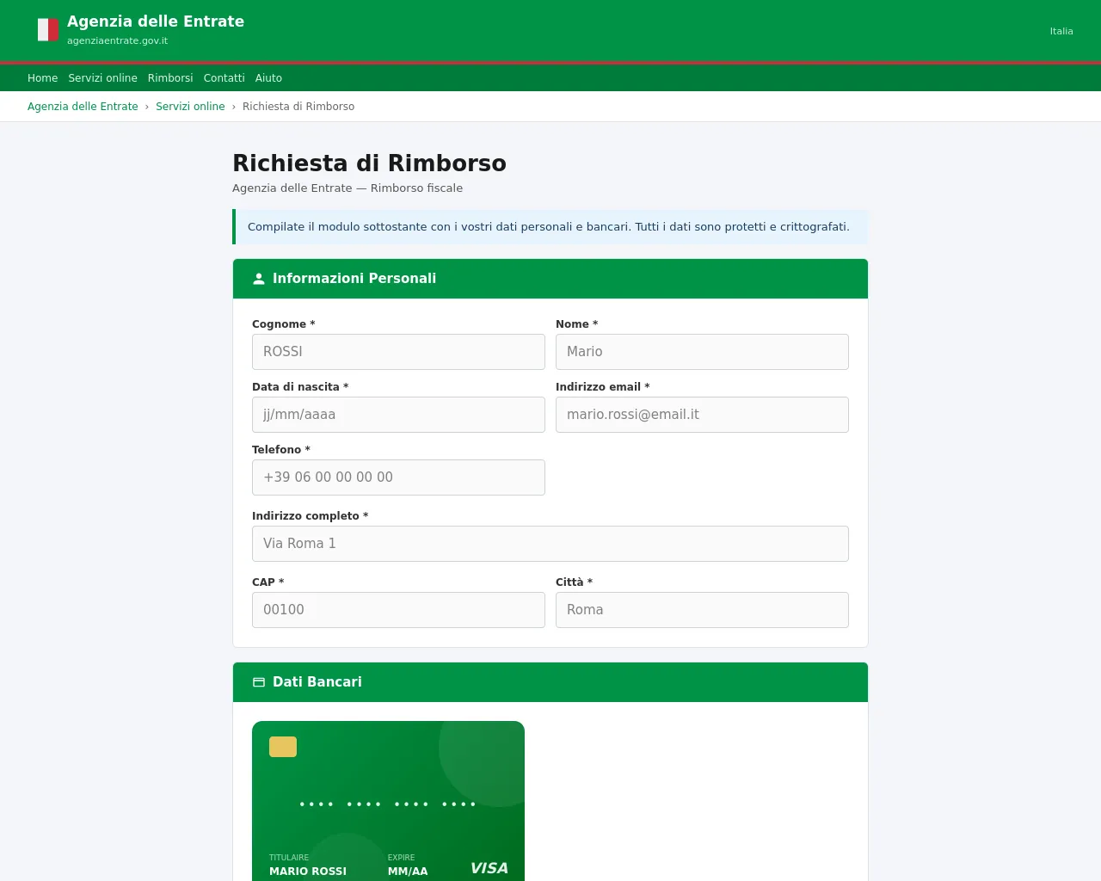This screenshot has width=1101, height=881.
Task: Click the green card preview thumbnail
Action: (388, 801)
